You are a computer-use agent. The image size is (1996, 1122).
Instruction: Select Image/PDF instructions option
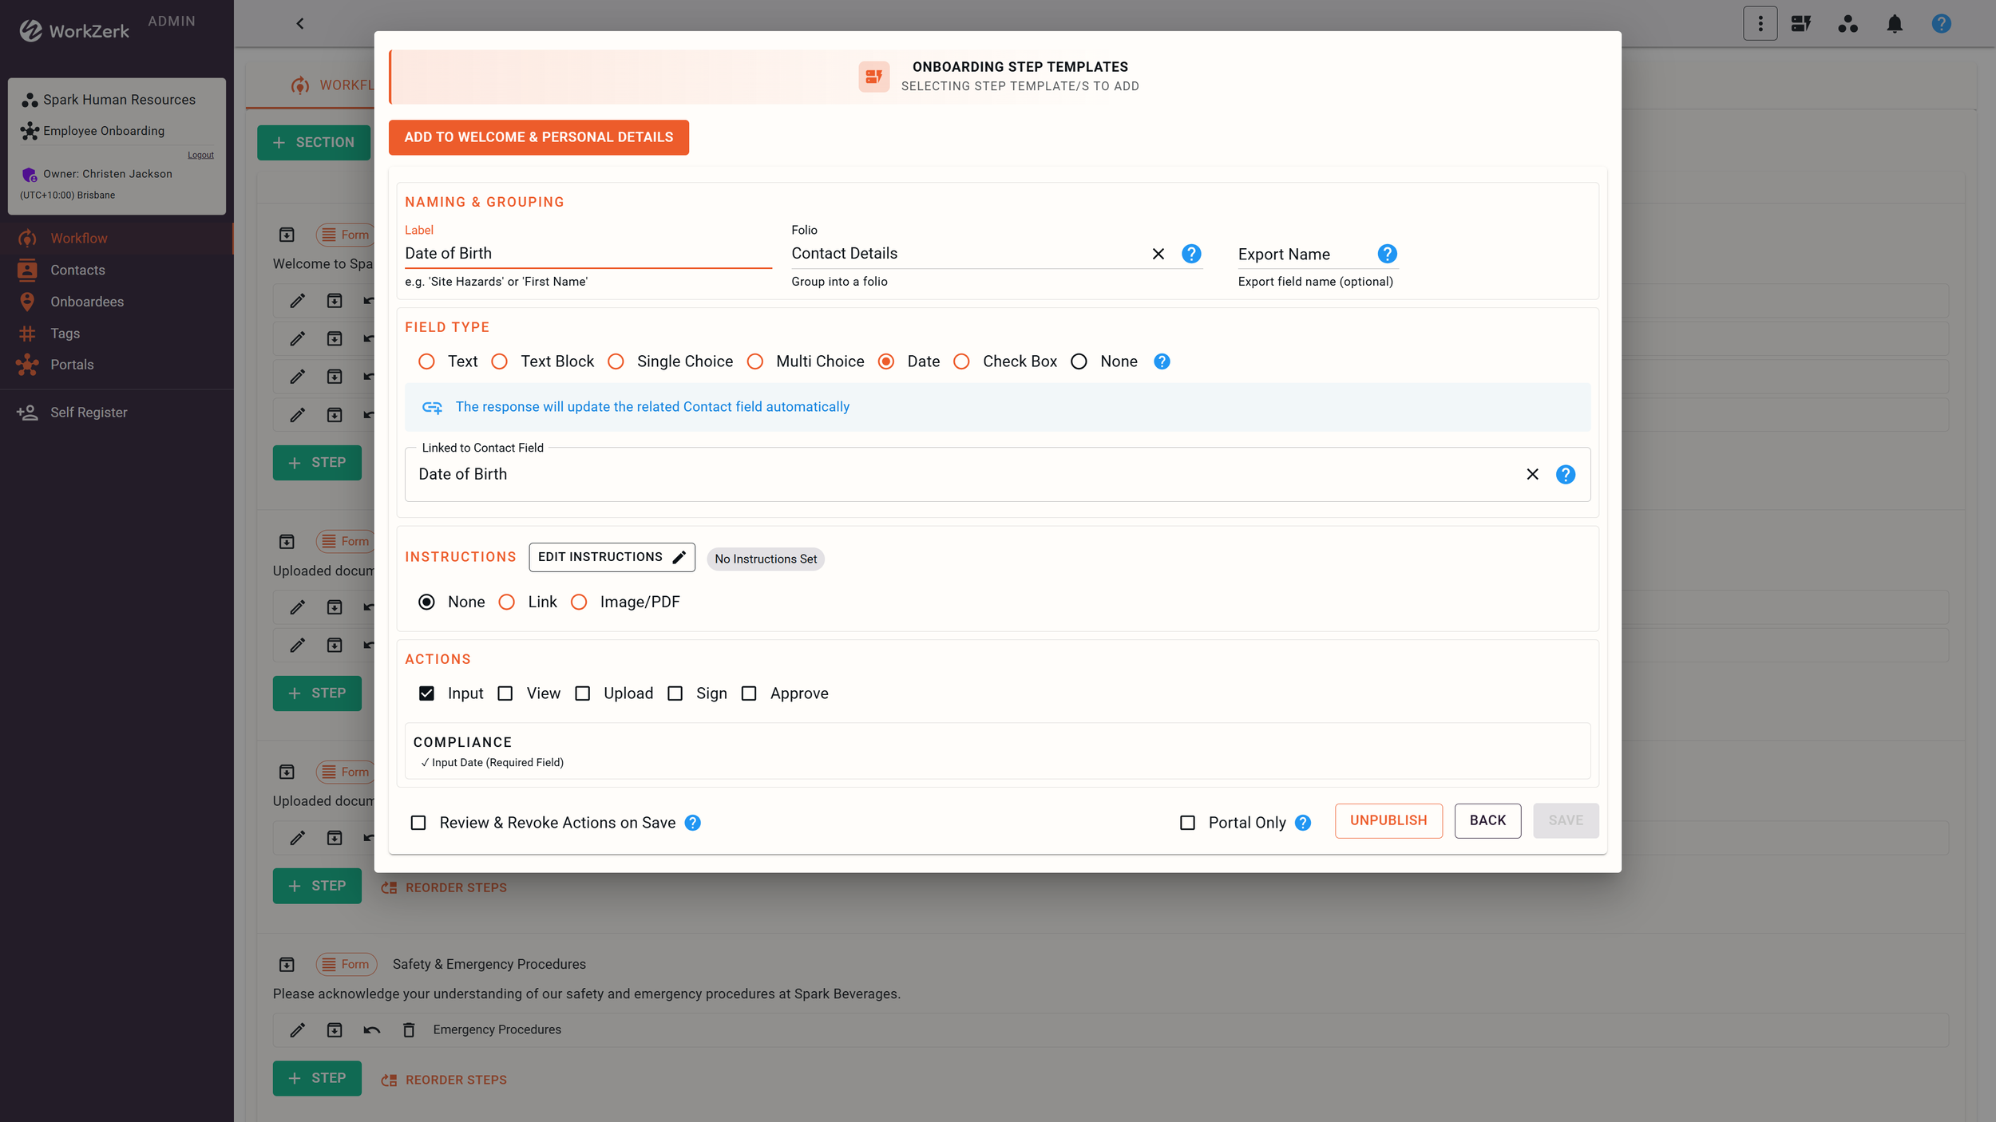(579, 602)
